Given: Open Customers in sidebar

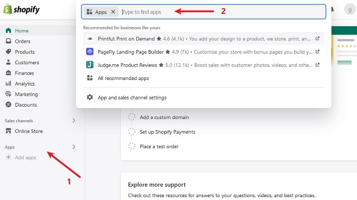Looking at the screenshot, I should [x=27, y=62].
